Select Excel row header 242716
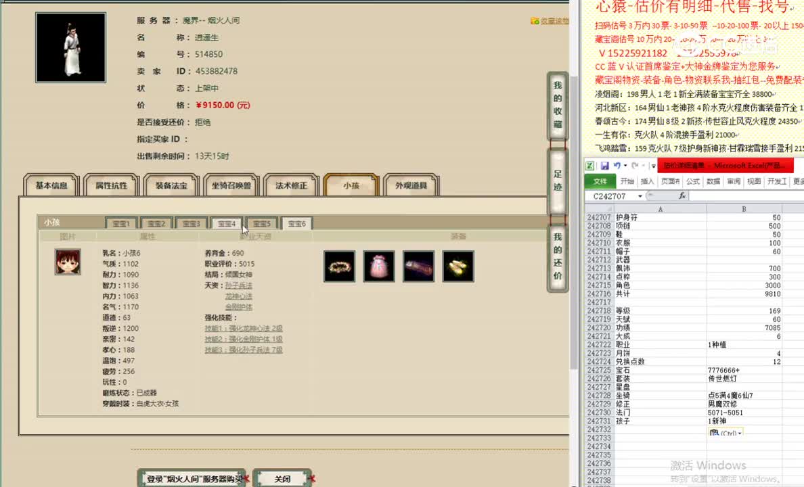 tap(599, 294)
